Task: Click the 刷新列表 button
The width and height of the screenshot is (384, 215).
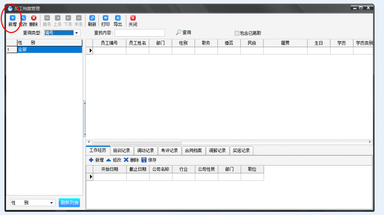Action: pos(69,203)
